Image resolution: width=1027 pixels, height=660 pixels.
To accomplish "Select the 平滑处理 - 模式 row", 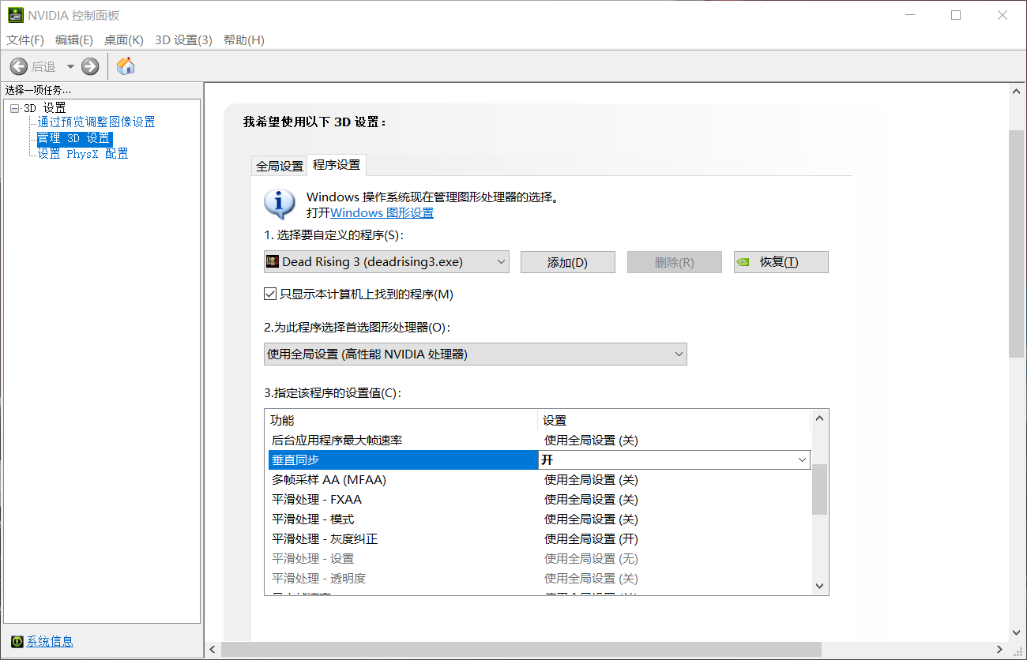I will [x=538, y=519].
